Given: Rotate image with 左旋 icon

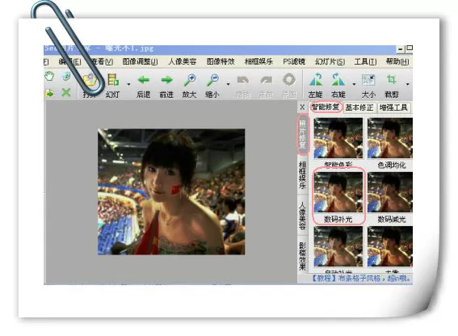Looking at the screenshot, I should [x=316, y=79].
